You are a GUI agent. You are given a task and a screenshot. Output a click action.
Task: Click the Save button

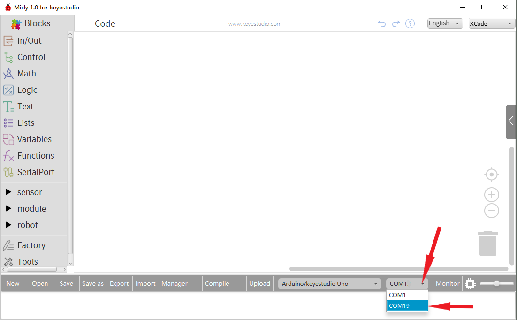[x=66, y=284]
